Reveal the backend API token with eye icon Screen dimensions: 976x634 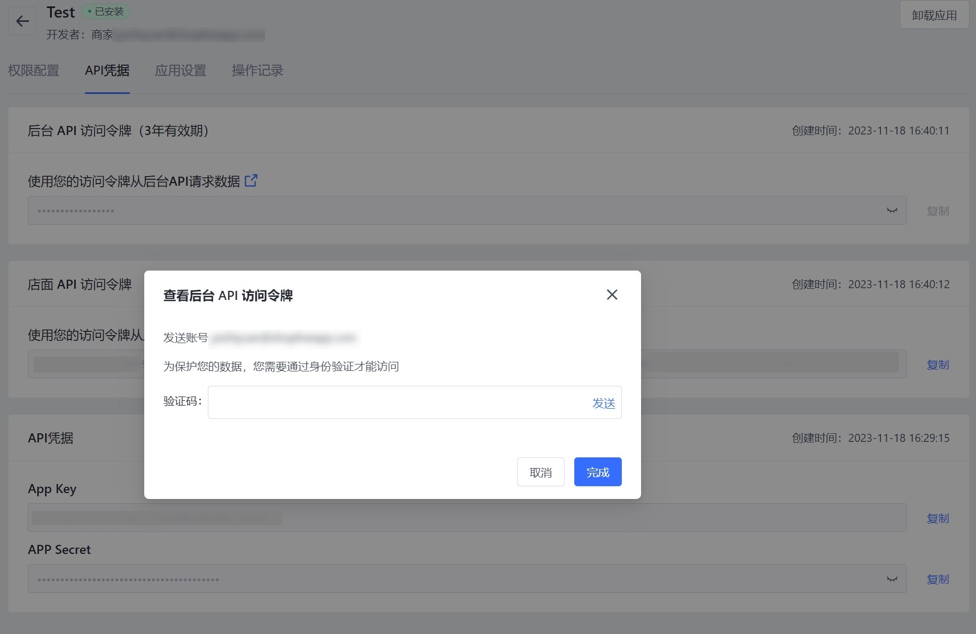[892, 210]
